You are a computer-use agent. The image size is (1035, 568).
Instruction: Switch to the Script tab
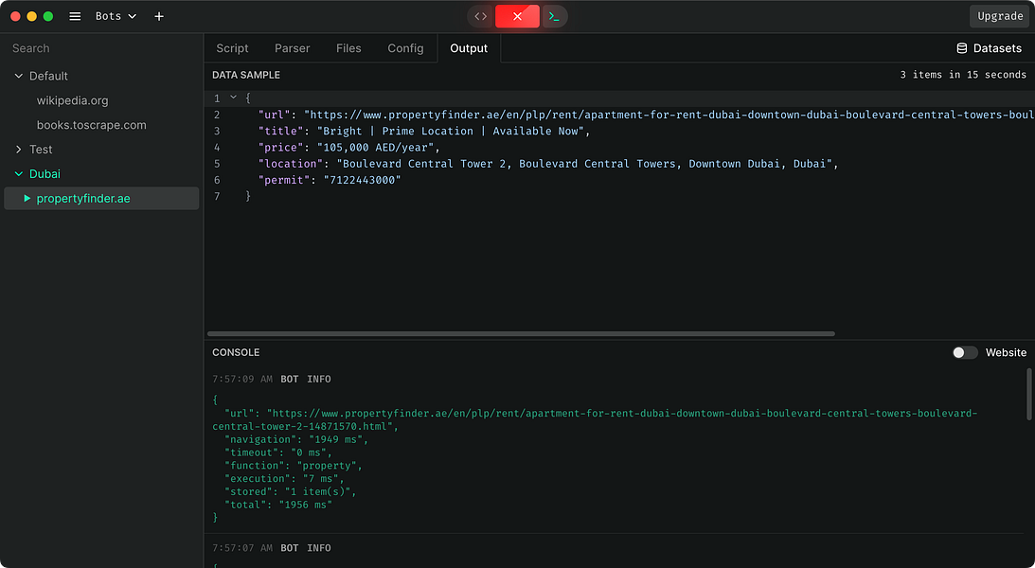(232, 48)
